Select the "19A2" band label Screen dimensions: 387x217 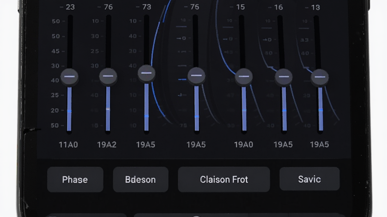107,145
